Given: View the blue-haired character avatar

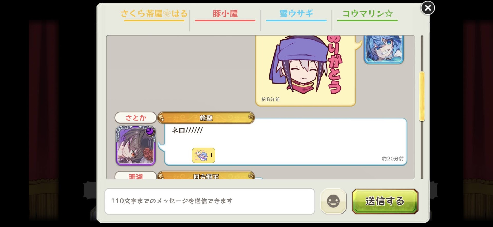Looking at the screenshot, I should tap(384, 49).
